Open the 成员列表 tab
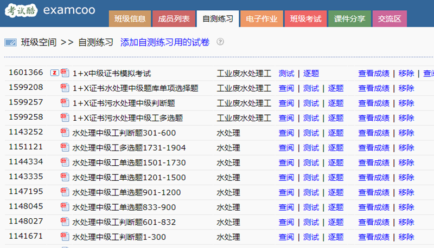This screenshot has height=248, width=434. click(x=174, y=19)
